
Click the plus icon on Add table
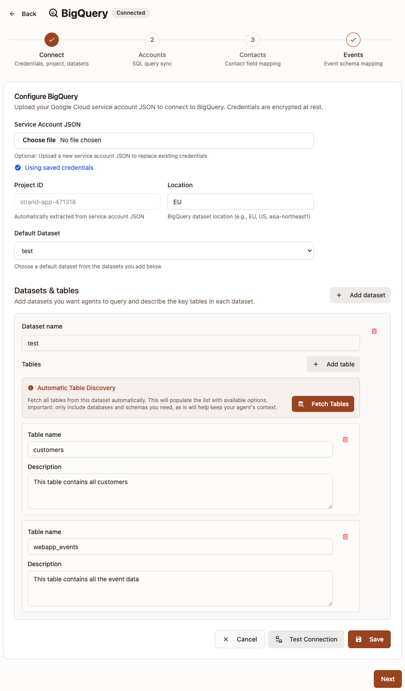(316, 364)
